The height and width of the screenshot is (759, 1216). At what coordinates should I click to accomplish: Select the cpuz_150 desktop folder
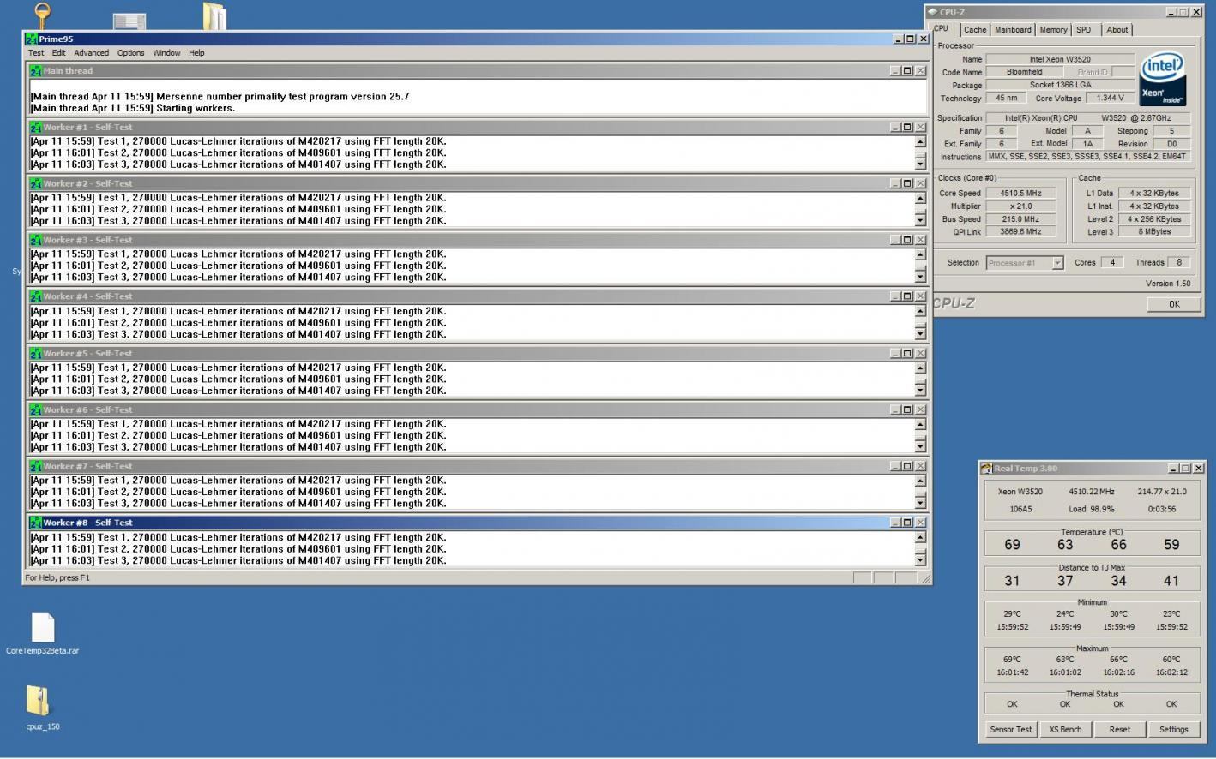(x=39, y=708)
